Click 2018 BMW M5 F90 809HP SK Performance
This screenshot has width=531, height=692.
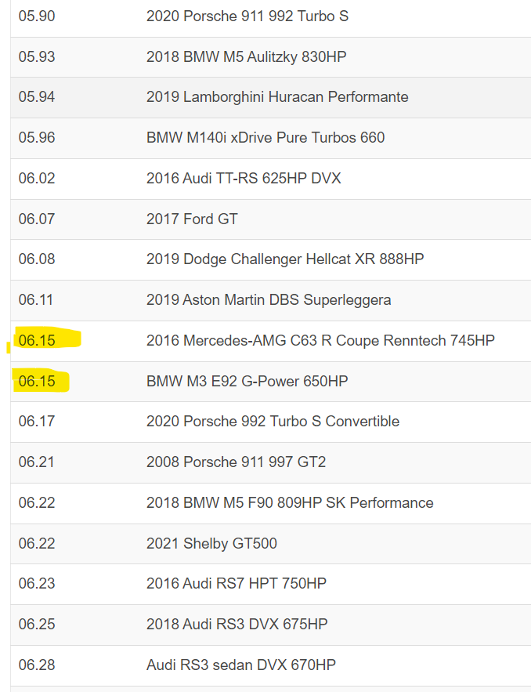click(290, 502)
